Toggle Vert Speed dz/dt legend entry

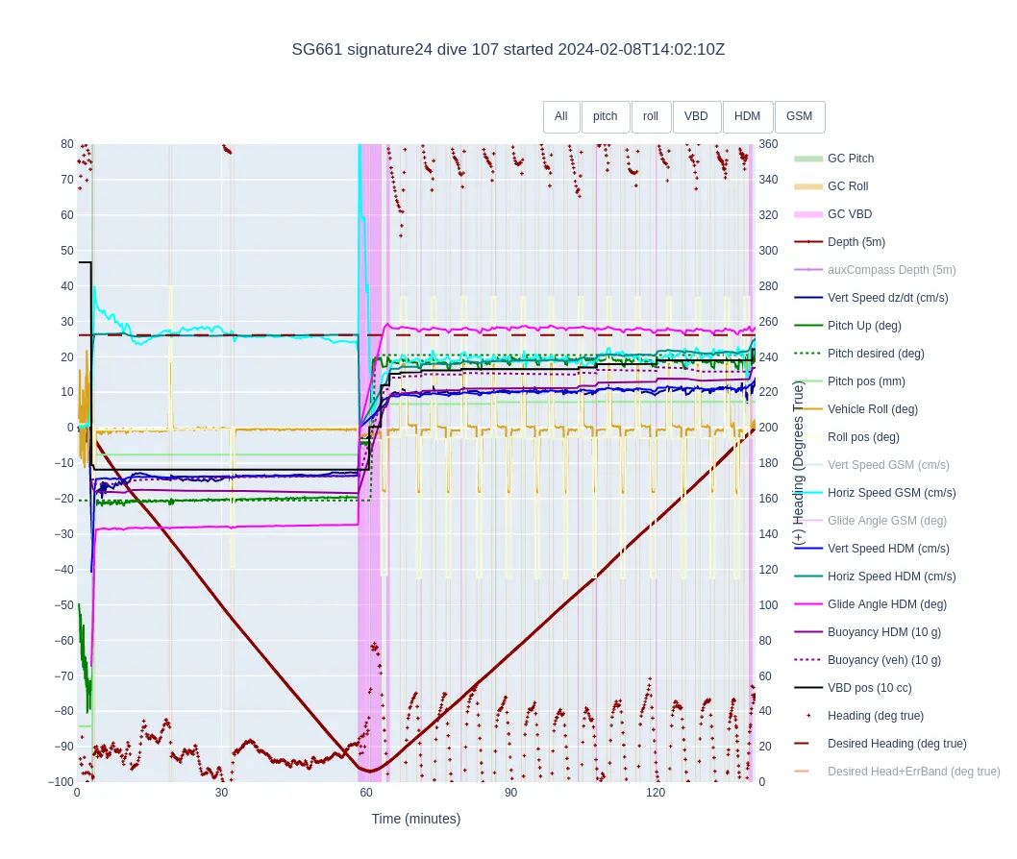(885, 298)
